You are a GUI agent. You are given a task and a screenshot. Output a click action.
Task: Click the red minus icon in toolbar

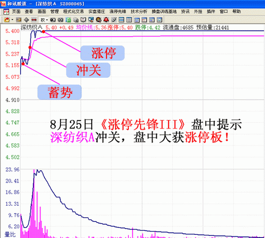point(34,20)
